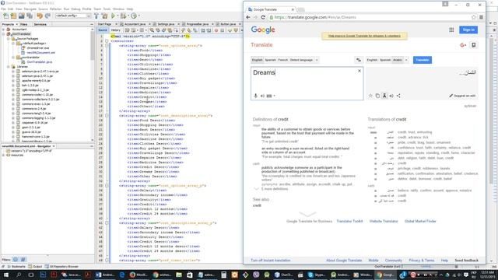The width and height of the screenshot is (498, 280).
Task: Select Arabic as target language
Action: [398, 60]
